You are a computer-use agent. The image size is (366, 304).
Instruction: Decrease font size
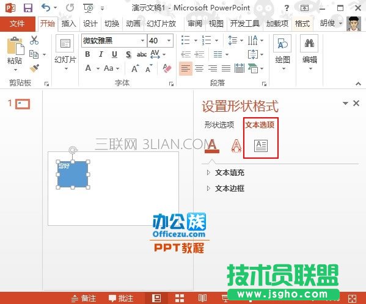click(149, 68)
